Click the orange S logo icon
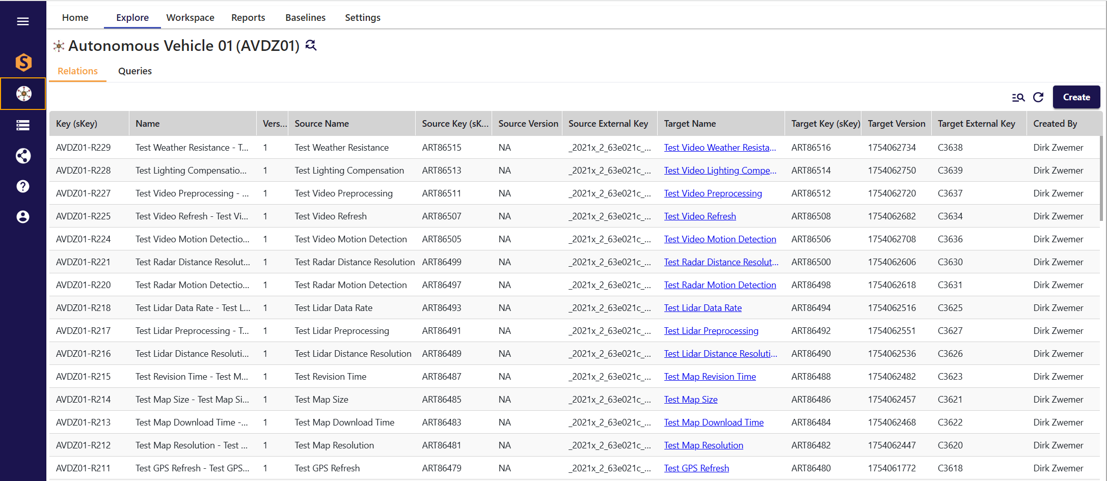Image resolution: width=1107 pixels, height=481 pixels. (23, 62)
